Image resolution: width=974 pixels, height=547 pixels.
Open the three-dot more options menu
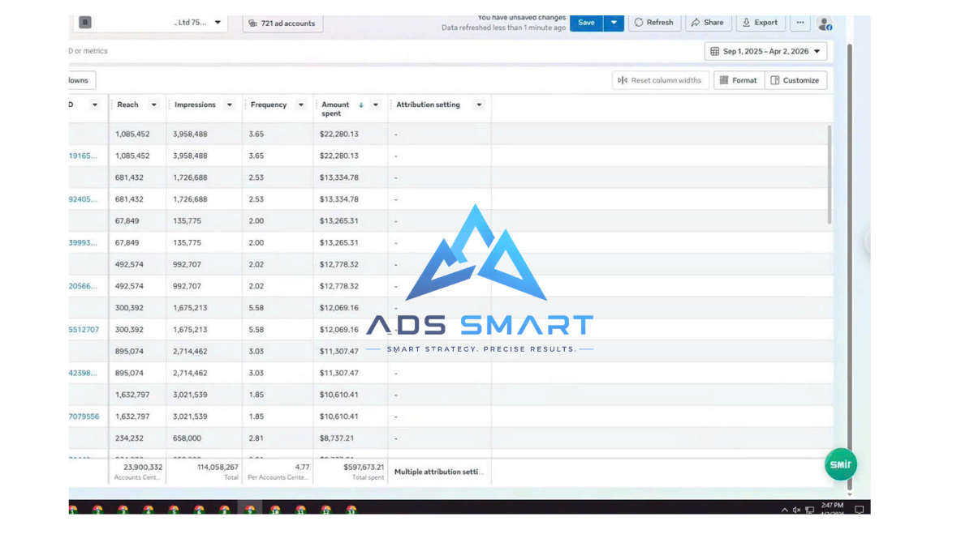coord(800,23)
